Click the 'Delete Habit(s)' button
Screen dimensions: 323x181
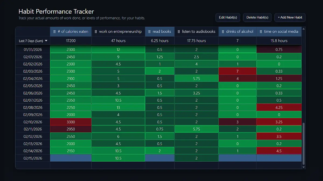coord(257,17)
